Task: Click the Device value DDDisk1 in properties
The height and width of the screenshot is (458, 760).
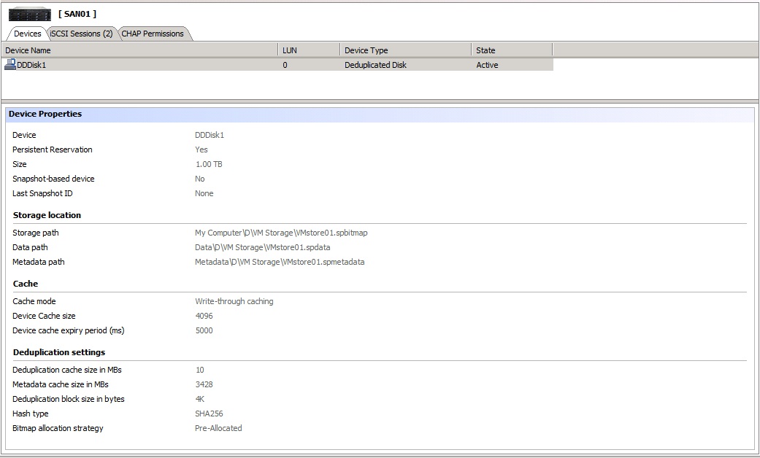Action: pyautogui.click(x=210, y=135)
